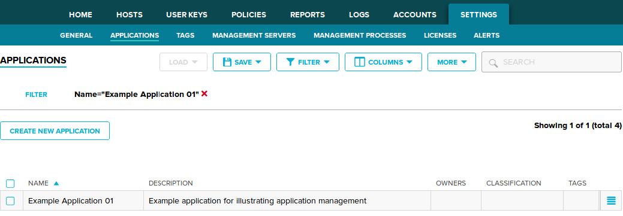Open MANAGEMENT SERVERS subtab
Image resolution: width=623 pixels, height=216 pixels.
click(254, 35)
